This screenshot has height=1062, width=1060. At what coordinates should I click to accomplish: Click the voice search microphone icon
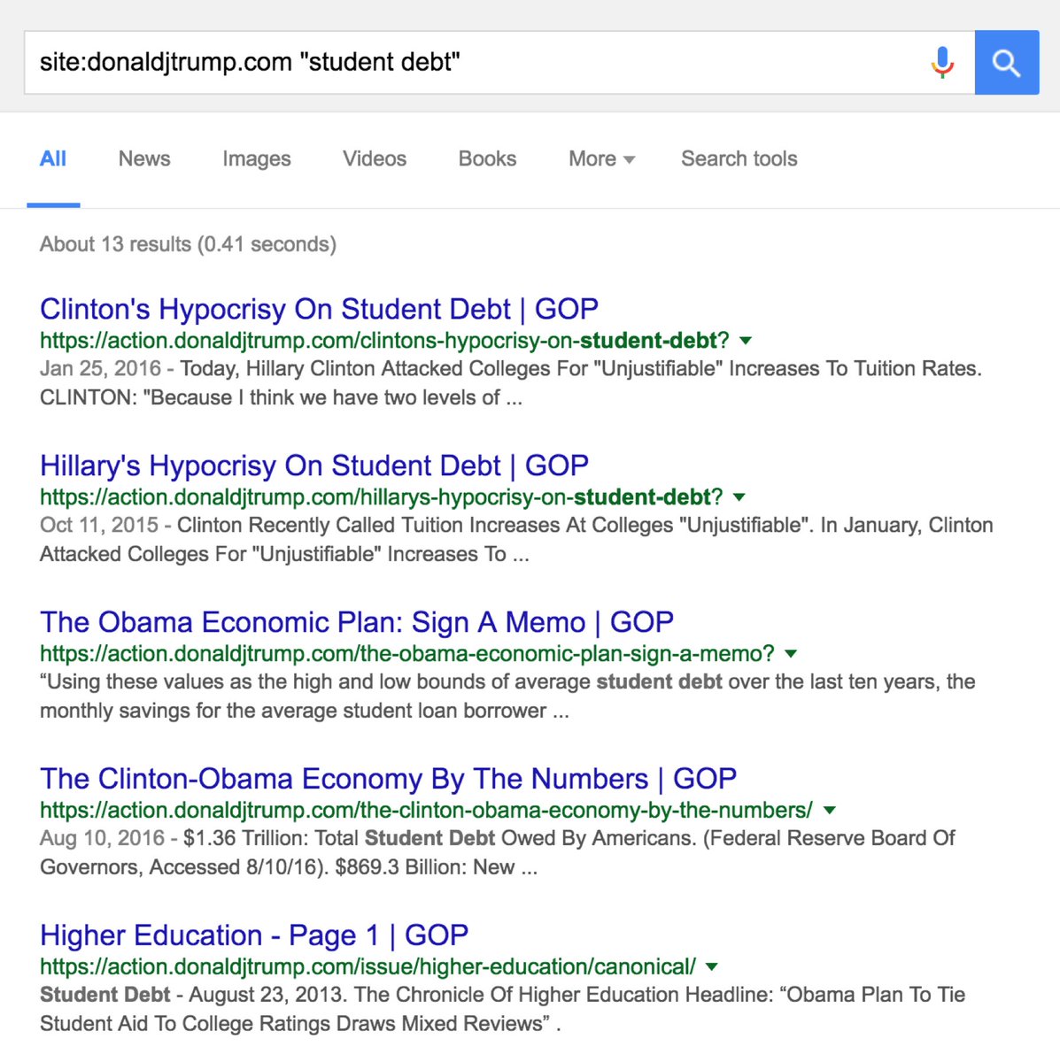[943, 63]
